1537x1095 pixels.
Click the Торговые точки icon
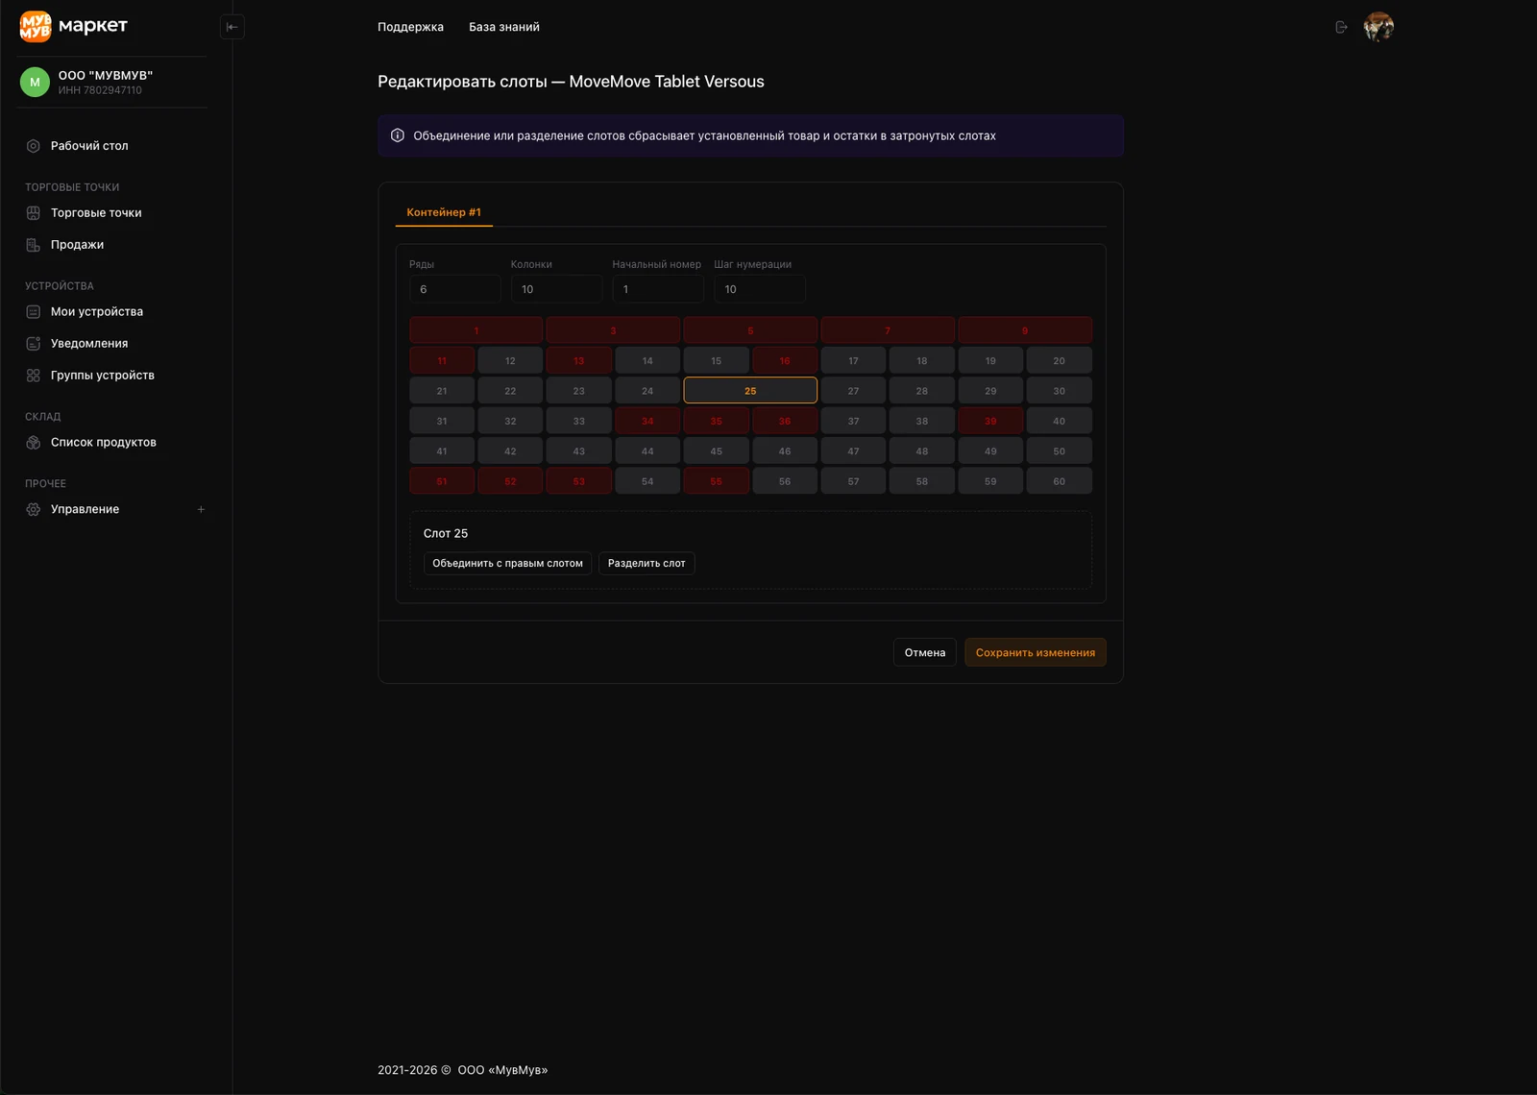pyautogui.click(x=34, y=213)
